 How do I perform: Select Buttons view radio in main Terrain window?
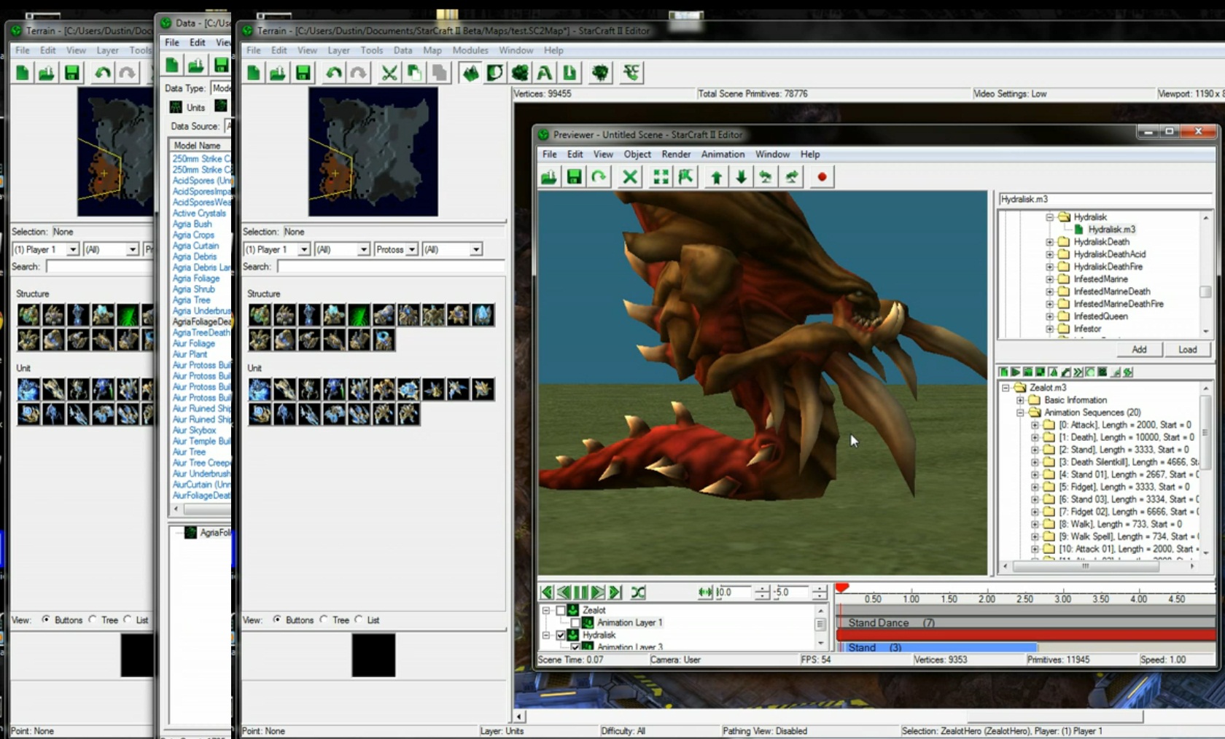[277, 619]
